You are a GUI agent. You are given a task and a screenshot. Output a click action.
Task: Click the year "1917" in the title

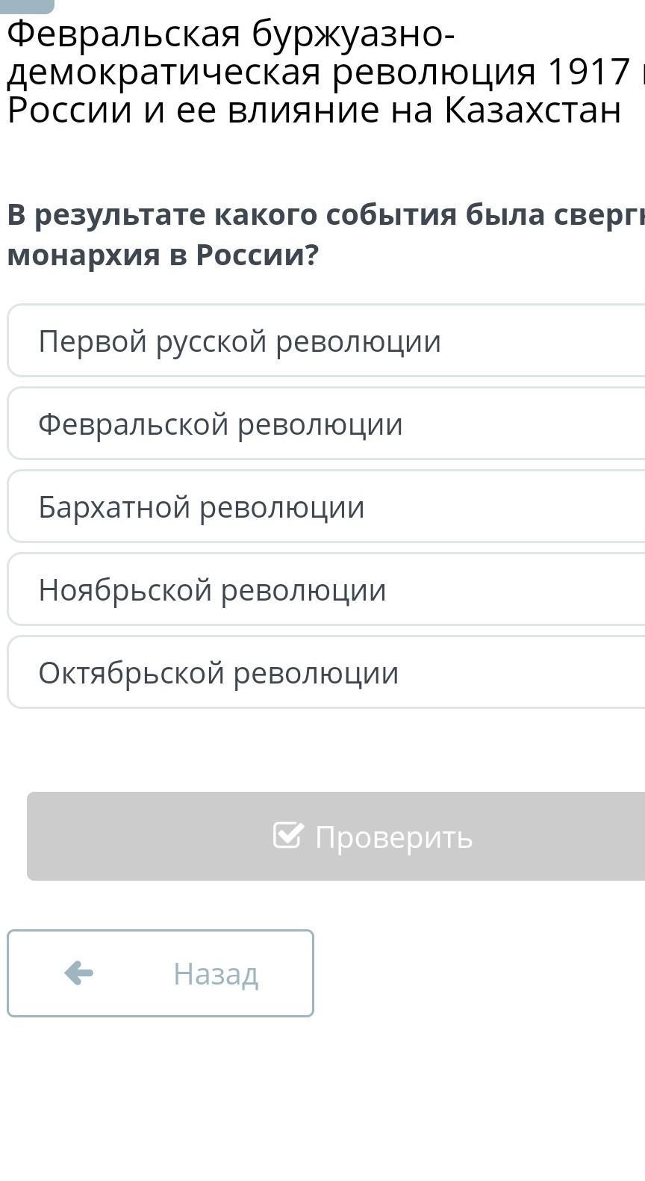pos(589,72)
